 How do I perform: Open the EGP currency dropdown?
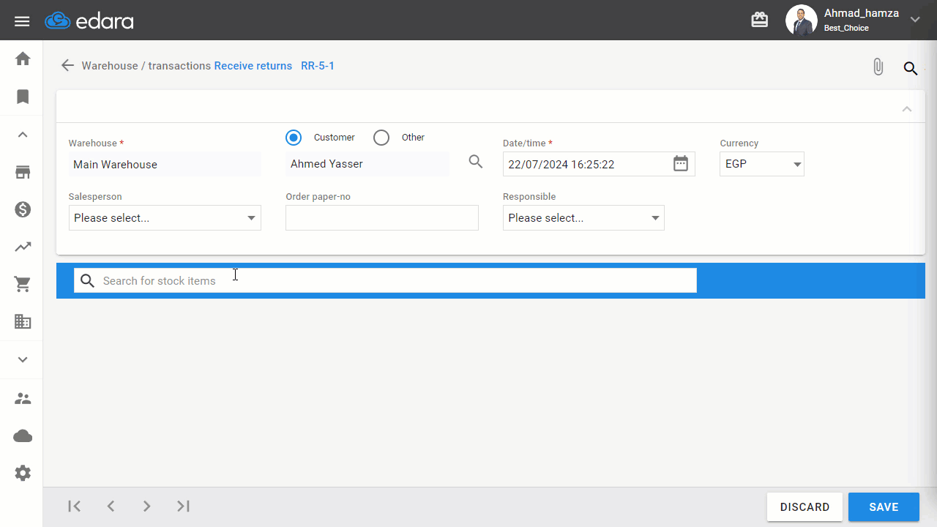click(x=762, y=164)
